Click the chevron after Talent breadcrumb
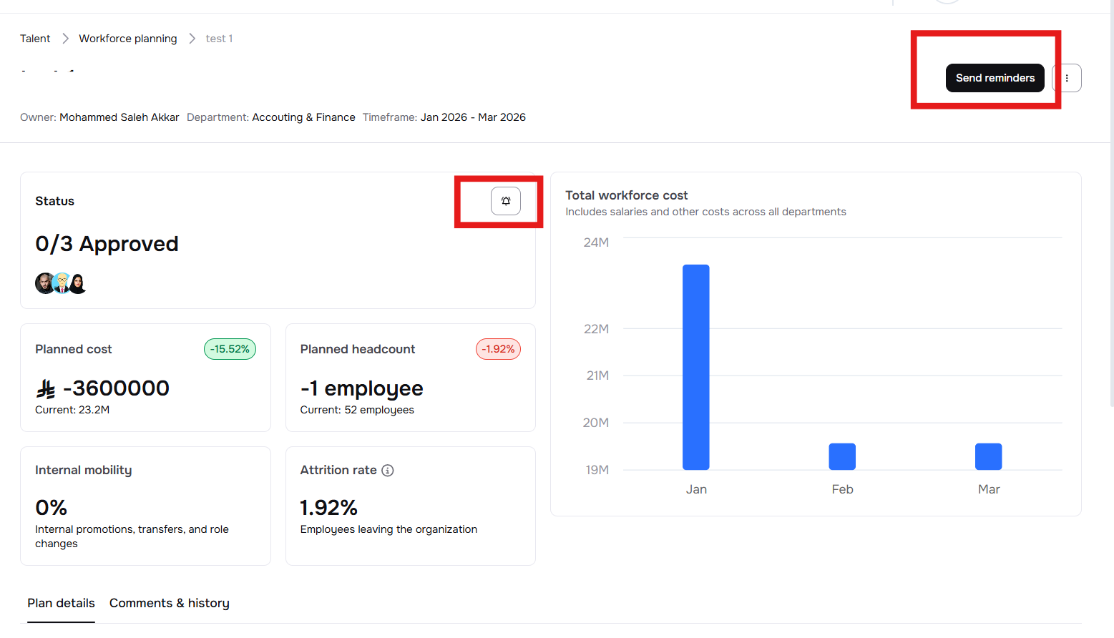Image resolution: width=1114 pixels, height=638 pixels. click(65, 39)
